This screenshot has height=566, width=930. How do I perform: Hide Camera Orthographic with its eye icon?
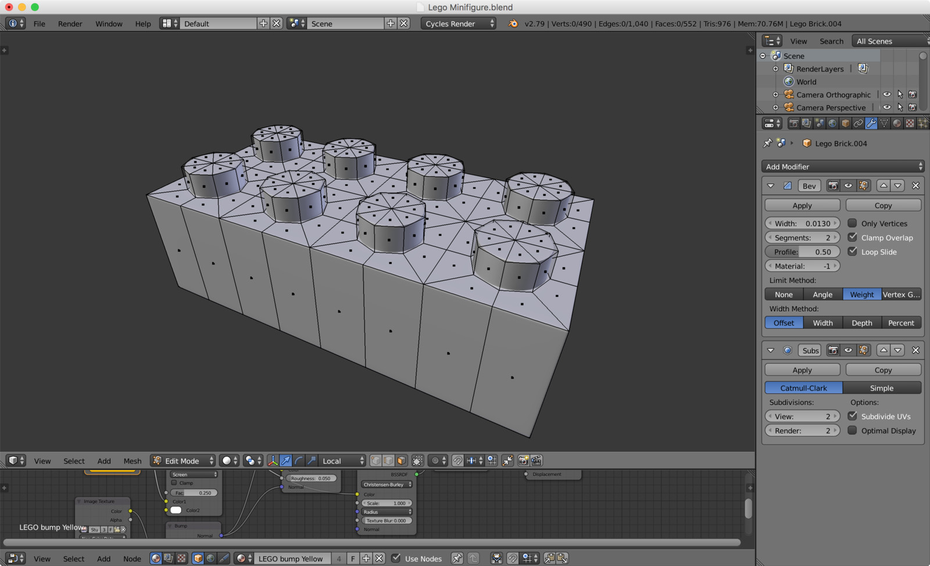pos(887,94)
